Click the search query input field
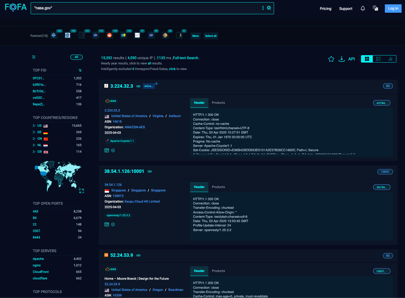 [146, 8]
